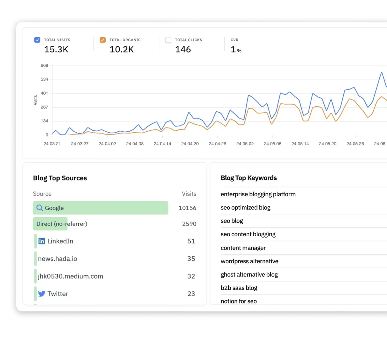
Task: Select the news.hada.io source row
Action: 58,258
